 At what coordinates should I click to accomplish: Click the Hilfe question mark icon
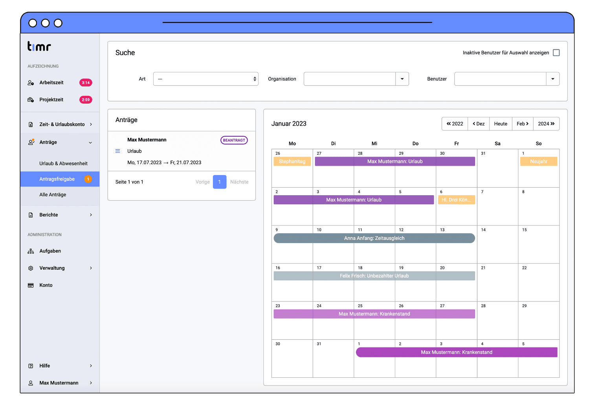(31, 366)
